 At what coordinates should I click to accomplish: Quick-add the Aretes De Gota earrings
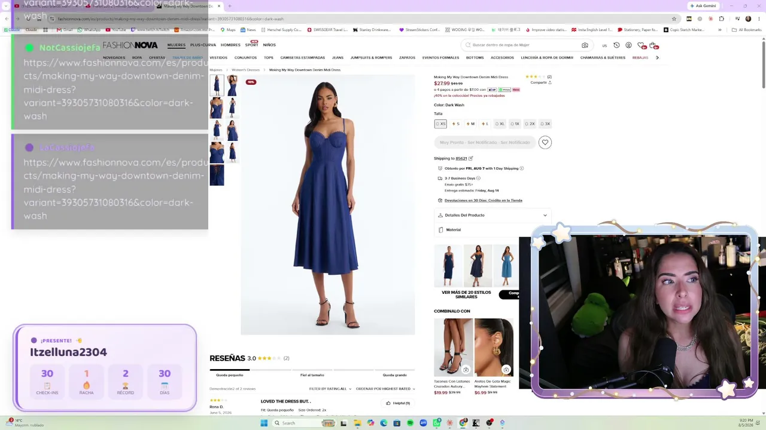click(506, 370)
